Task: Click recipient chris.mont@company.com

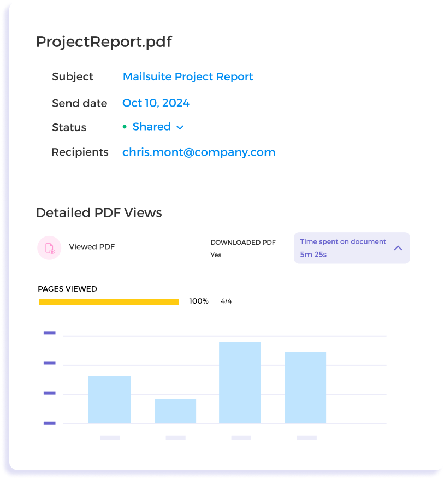Action: tap(199, 152)
